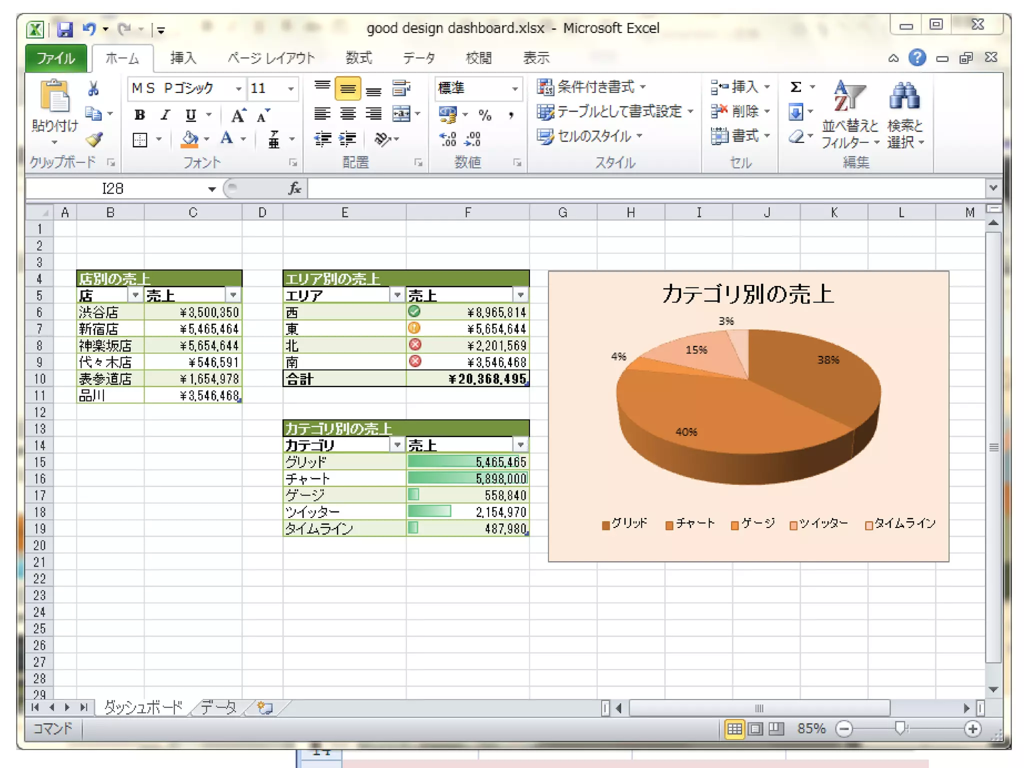Toggle middle vertical alignment button
The image size is (1024, 768).
click(347, 89)
